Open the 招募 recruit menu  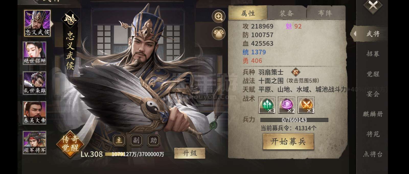coord(373,54)
